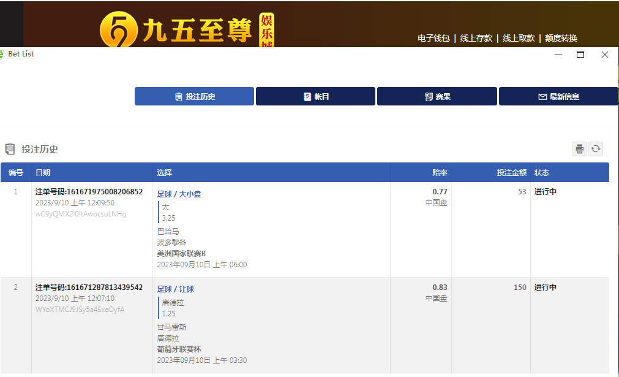
Task: Select bet number 注单号码:161671975008206852
Action: coord(89,192)
